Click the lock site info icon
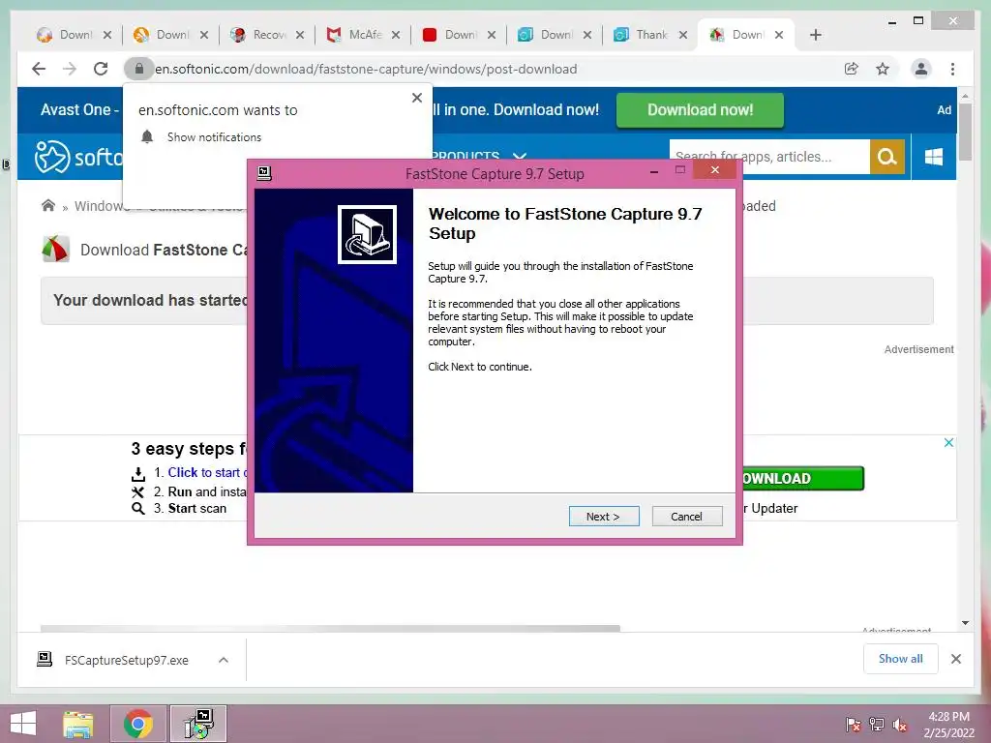The width and height of the screenshot is (991, 743). [139, 69]
